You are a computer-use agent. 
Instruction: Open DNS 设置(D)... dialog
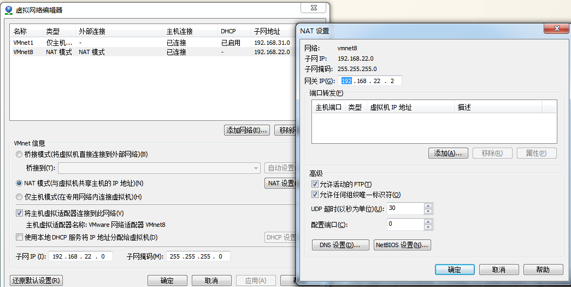tap(340, 245)
